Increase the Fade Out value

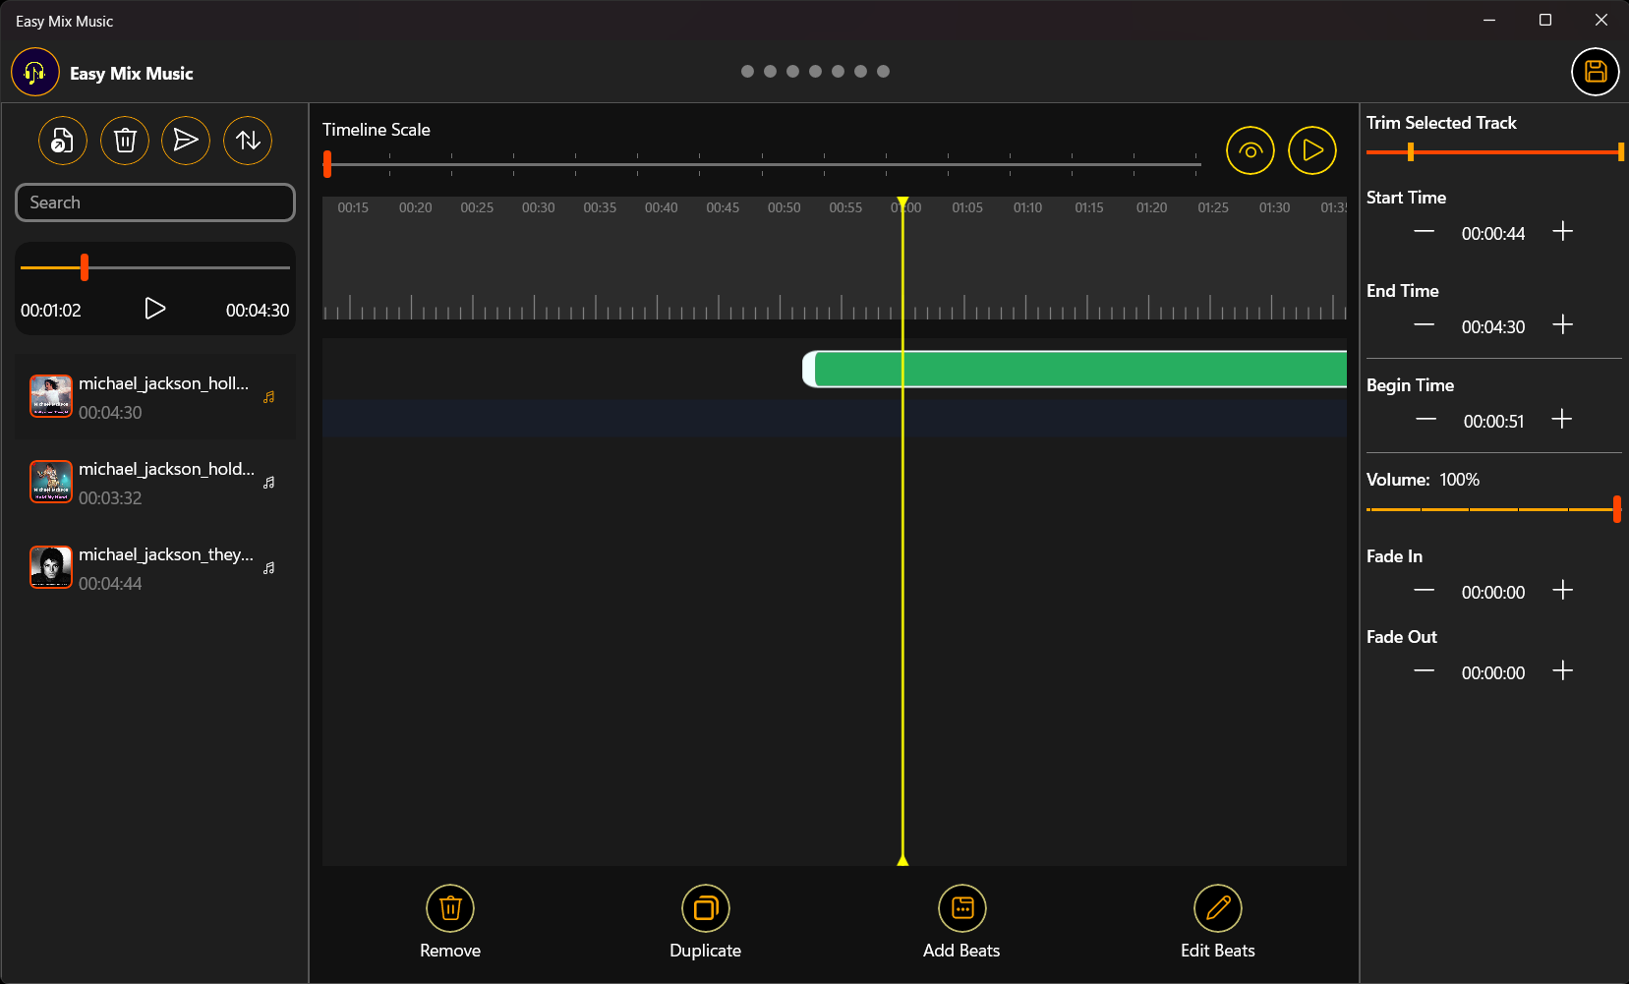(1563, 671)
